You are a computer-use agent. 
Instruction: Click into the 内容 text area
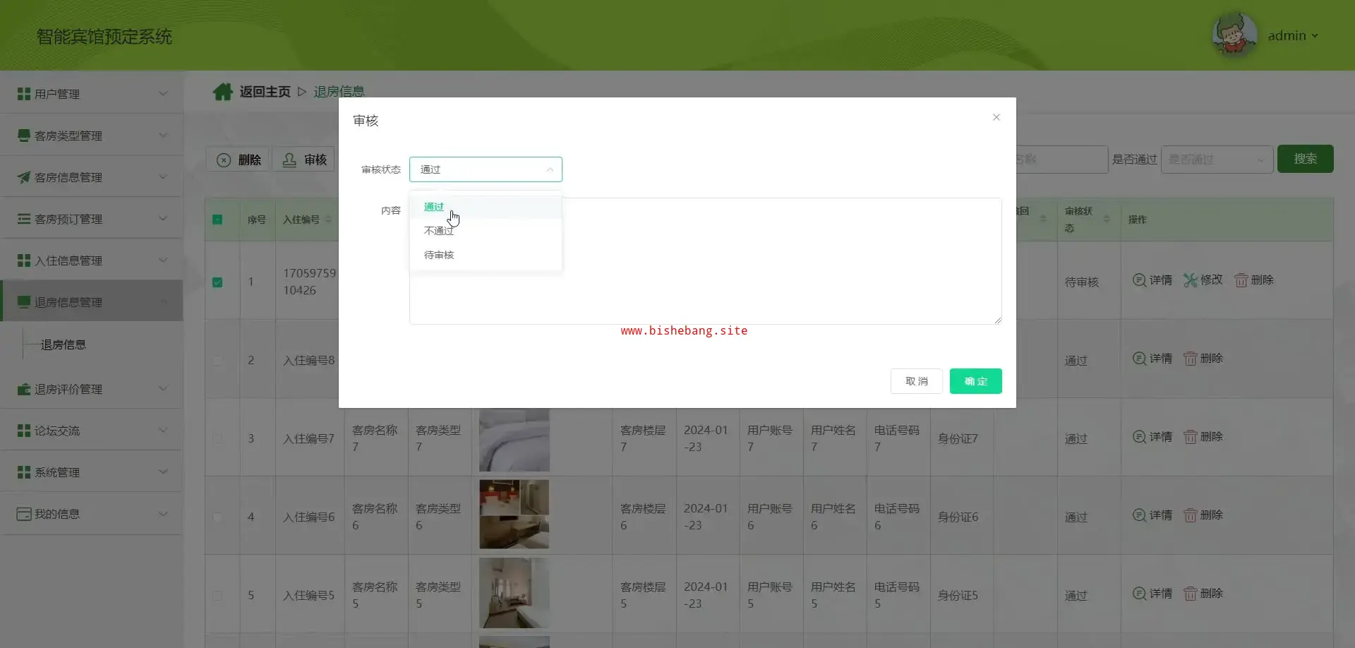pyautogui.click(x=705, y=261)
